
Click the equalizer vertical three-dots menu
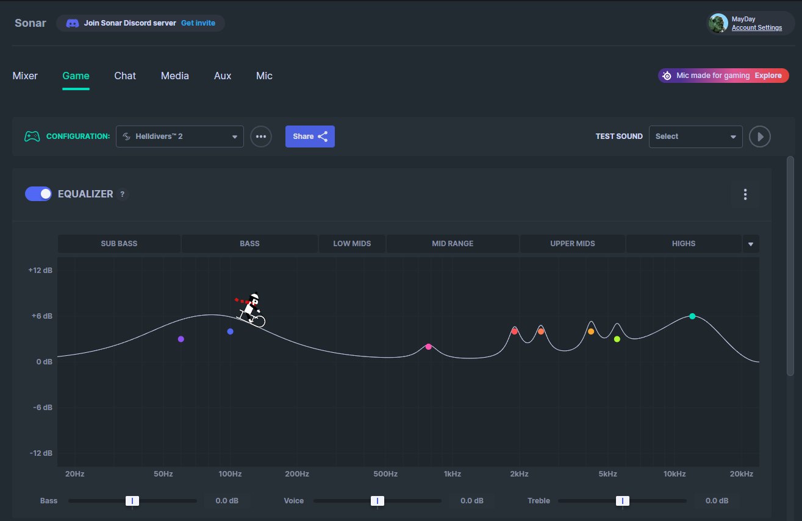pos(745,194)
